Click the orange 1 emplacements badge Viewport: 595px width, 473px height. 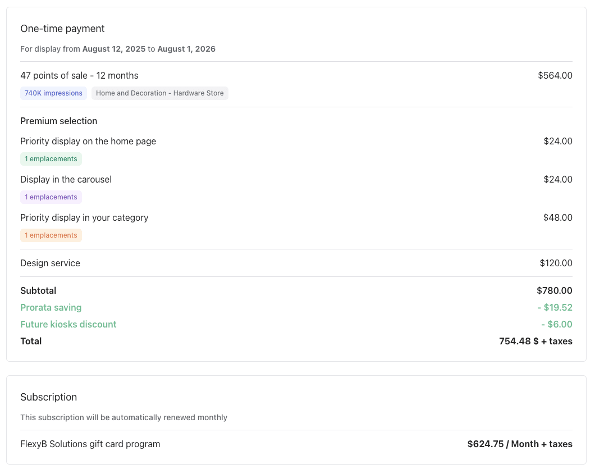point(51,235)
